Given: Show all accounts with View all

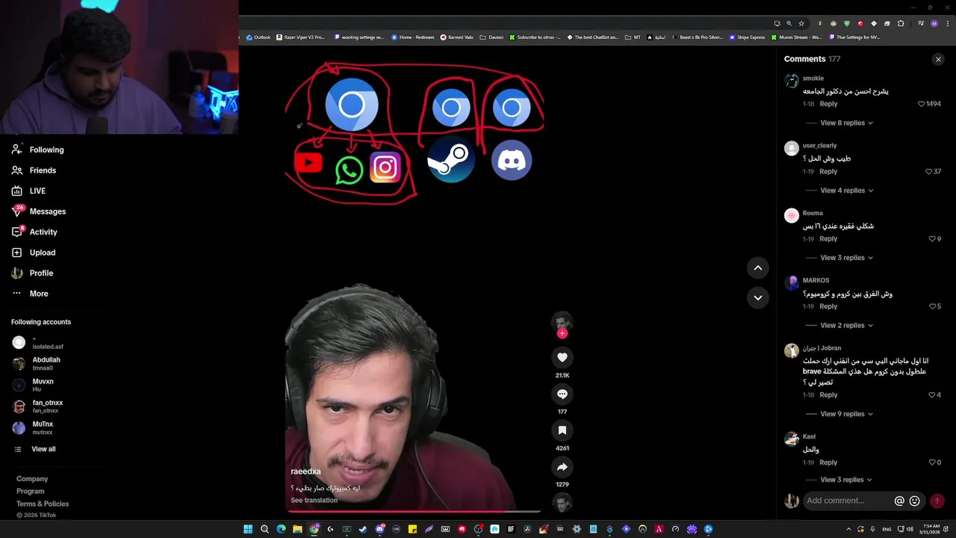Looking at the screenshot, I should click(x=35, y=449).
